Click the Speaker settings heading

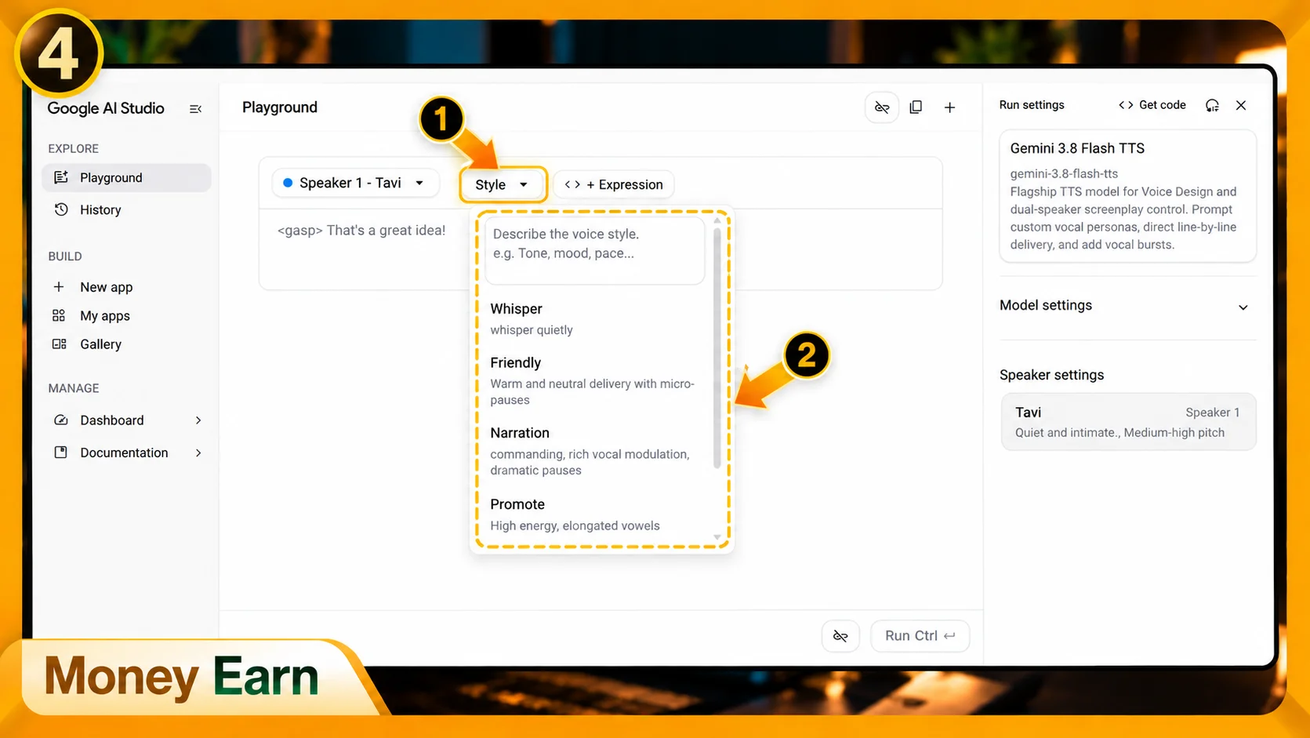(1051, 375)
